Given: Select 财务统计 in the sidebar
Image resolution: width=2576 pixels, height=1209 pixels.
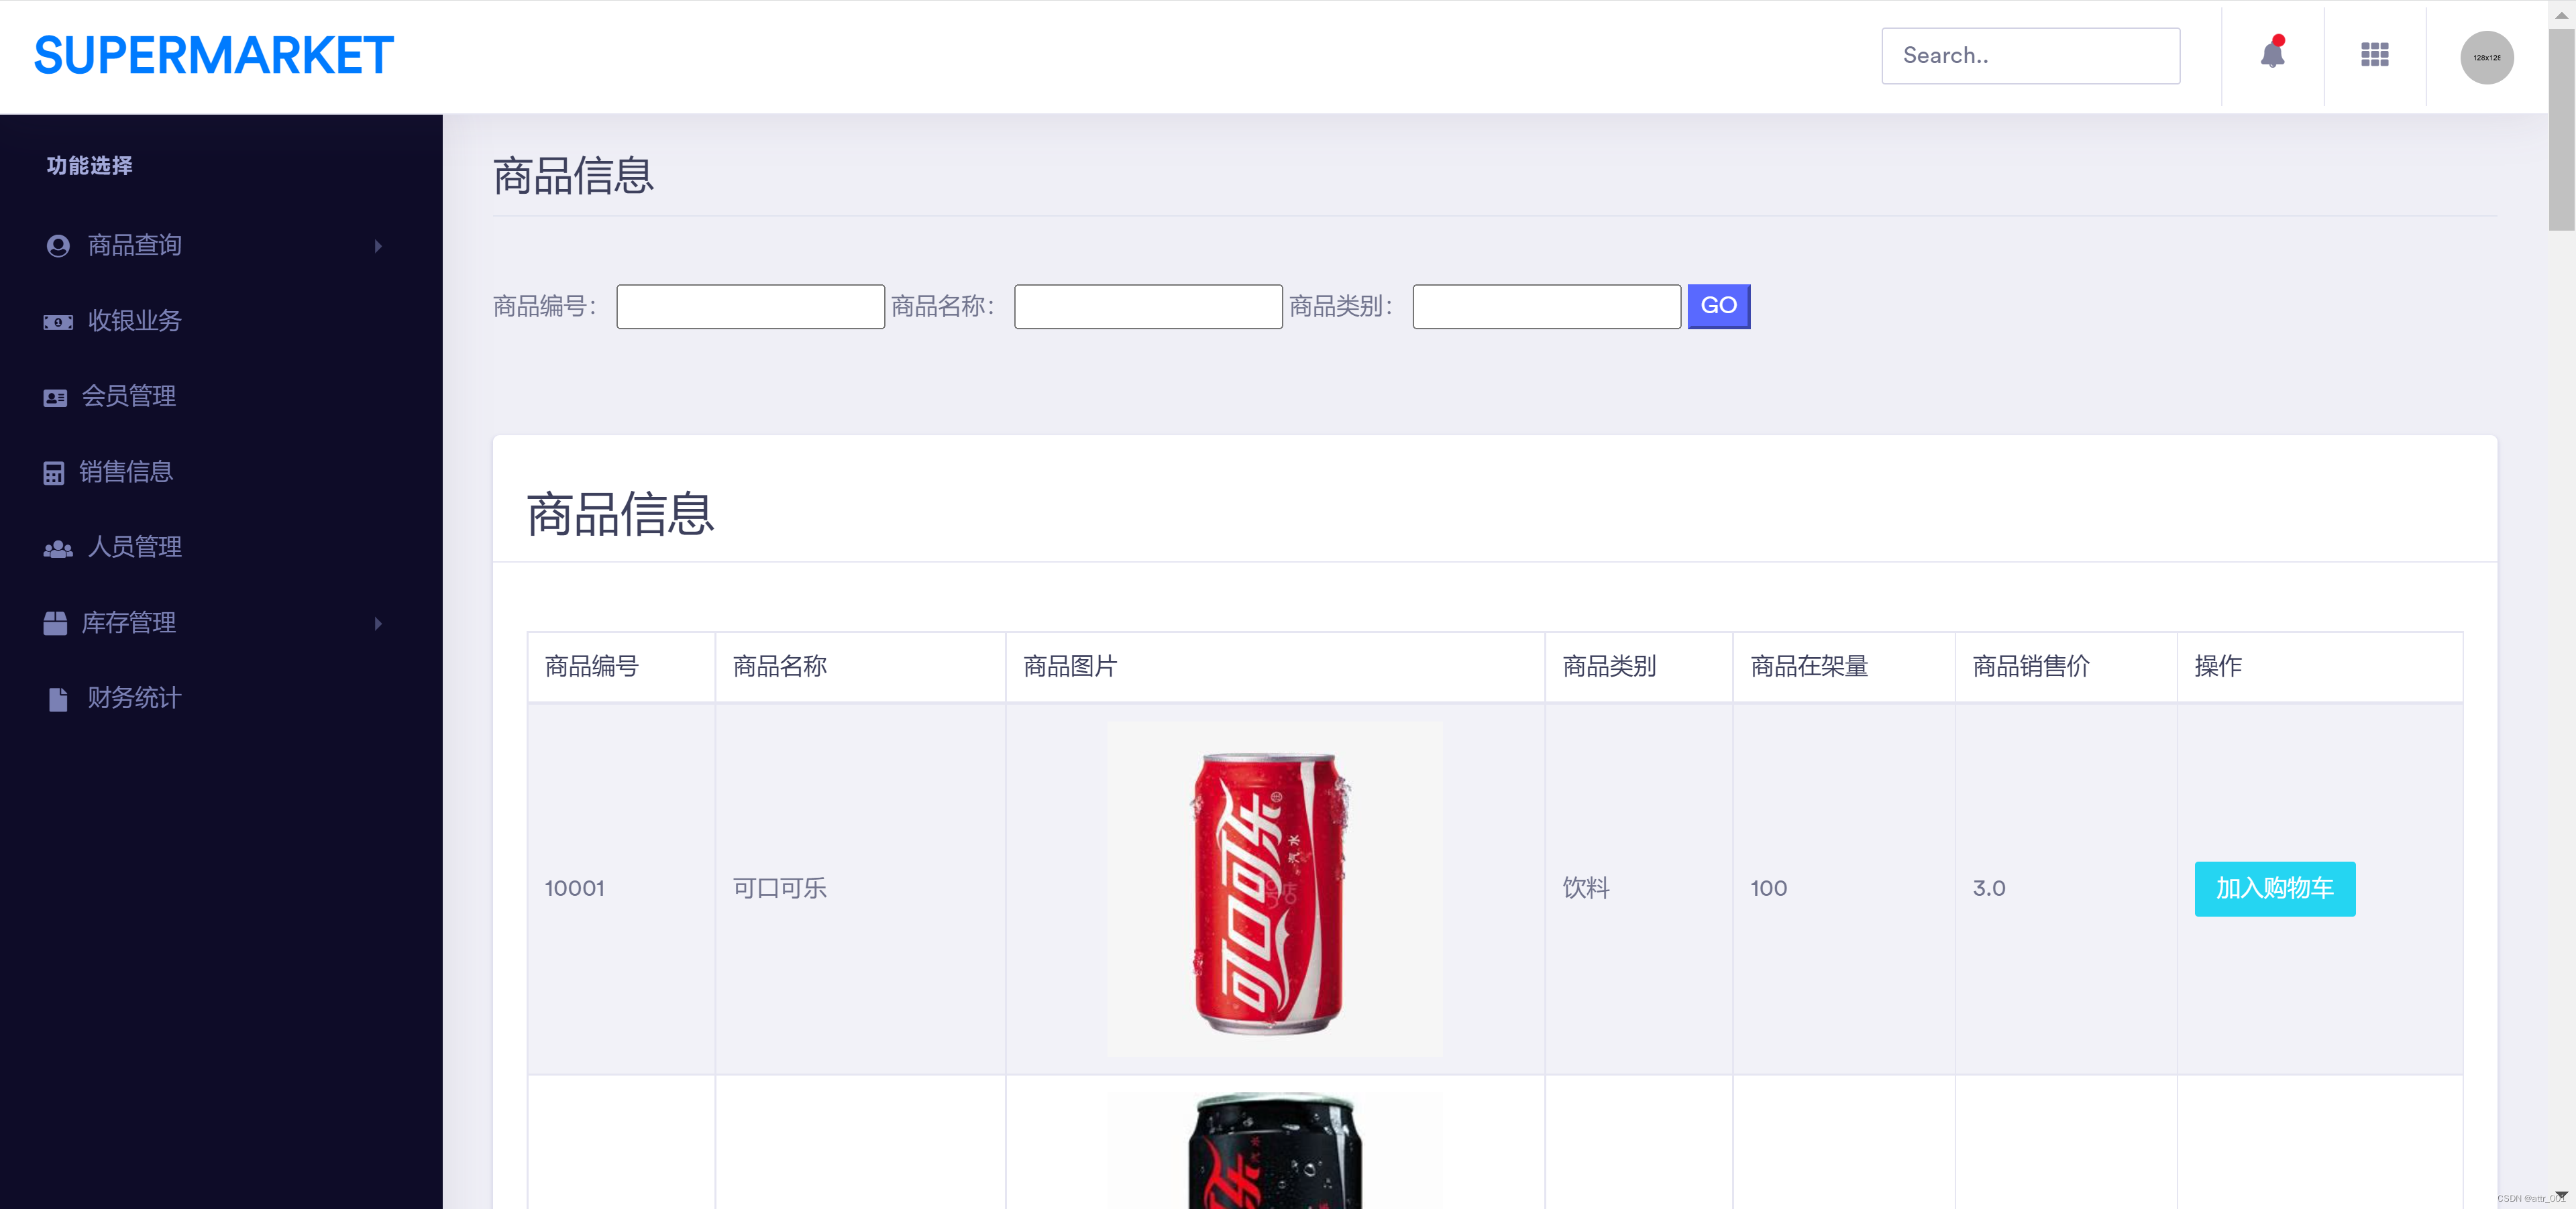Looking at the screenshot, I should point(134,699).
